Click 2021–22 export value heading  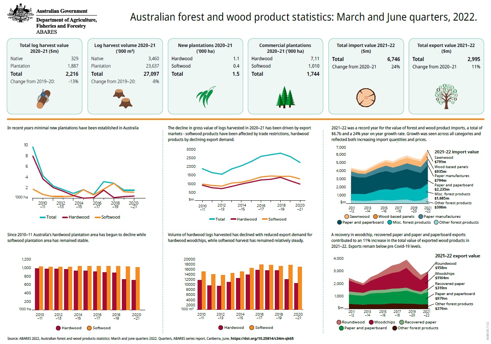[x=458, y=256]
